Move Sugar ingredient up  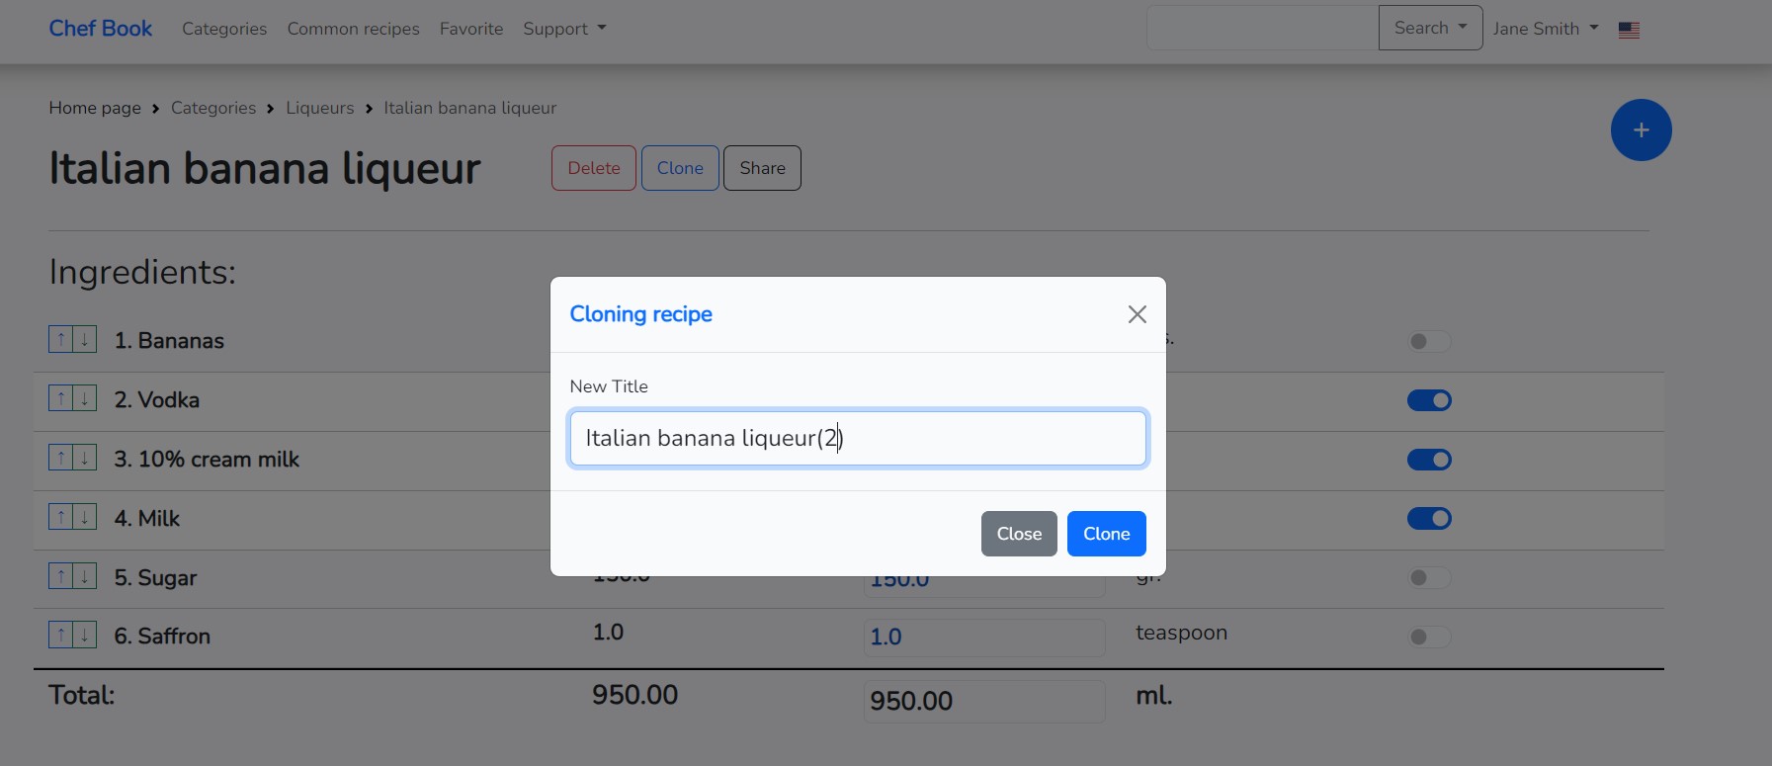60,576
